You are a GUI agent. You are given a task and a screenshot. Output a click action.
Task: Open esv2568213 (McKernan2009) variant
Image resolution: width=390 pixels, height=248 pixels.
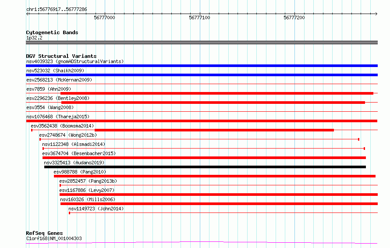tap(59, 80)
